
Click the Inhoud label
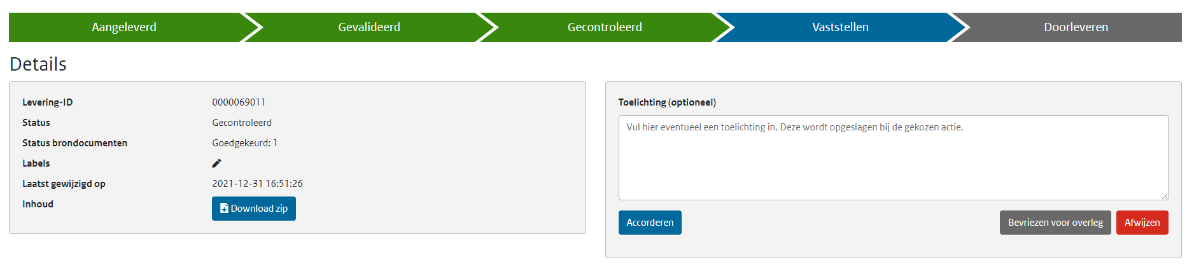(38, 204)
